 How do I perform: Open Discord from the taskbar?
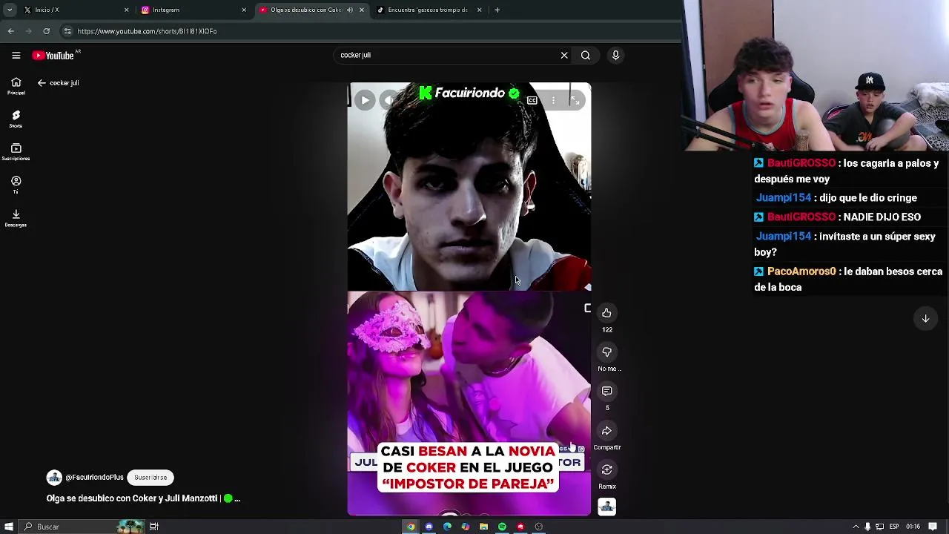(429, 527)
